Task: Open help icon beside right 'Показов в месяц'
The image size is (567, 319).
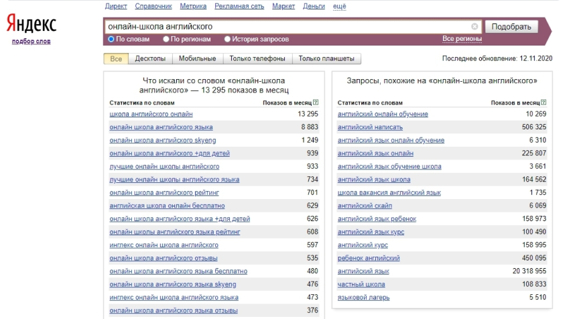Action: [544, 103]
